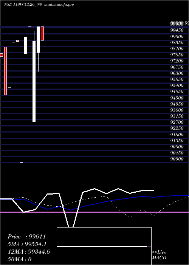The width and height of the screenshot is (189, 265).
Task: Click the tall red candlestick near 94950
Action: pyautogui.click(x=5, y=71)
